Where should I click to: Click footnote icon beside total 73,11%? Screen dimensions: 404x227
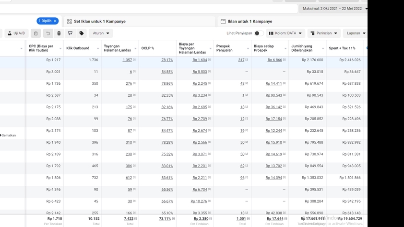tap(173, 218)
